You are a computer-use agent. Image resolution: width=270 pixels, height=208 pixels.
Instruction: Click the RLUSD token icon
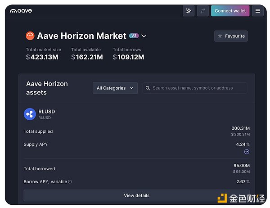coord(30,114)
